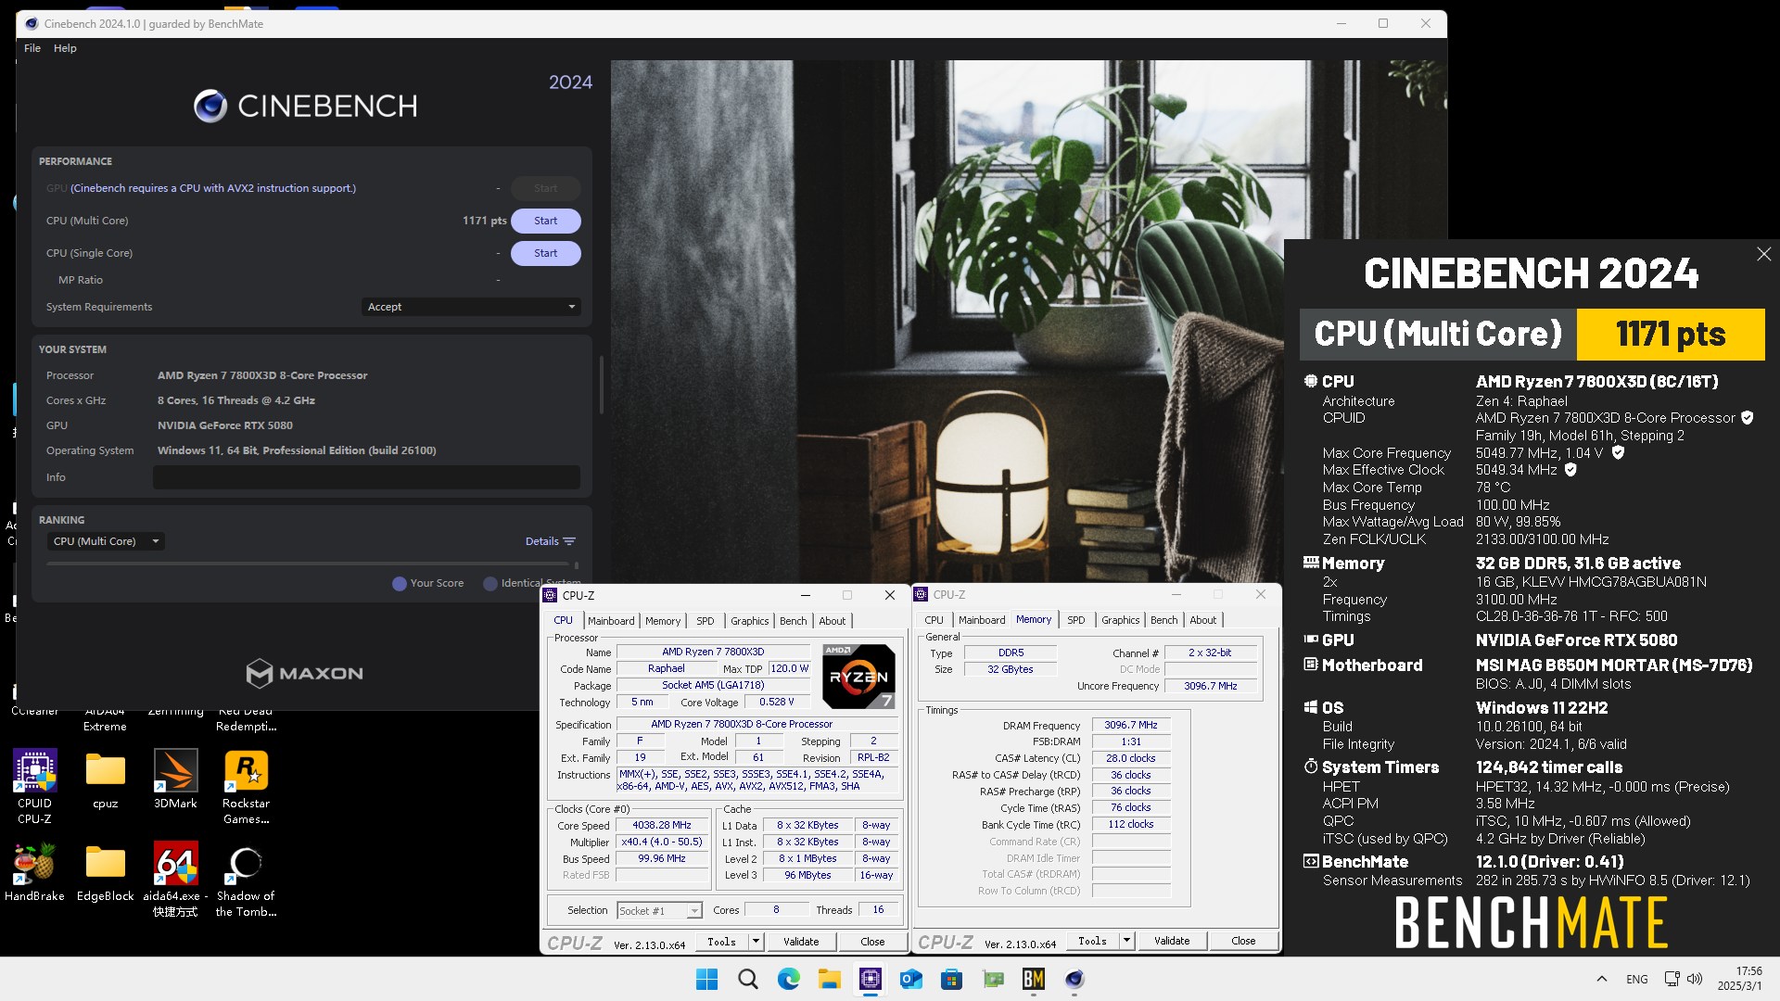Open the Bench tab in left CPU-Z window
Image resolution: width=1780 pixels, height=1001 pixels.
(x=793, y=621)
